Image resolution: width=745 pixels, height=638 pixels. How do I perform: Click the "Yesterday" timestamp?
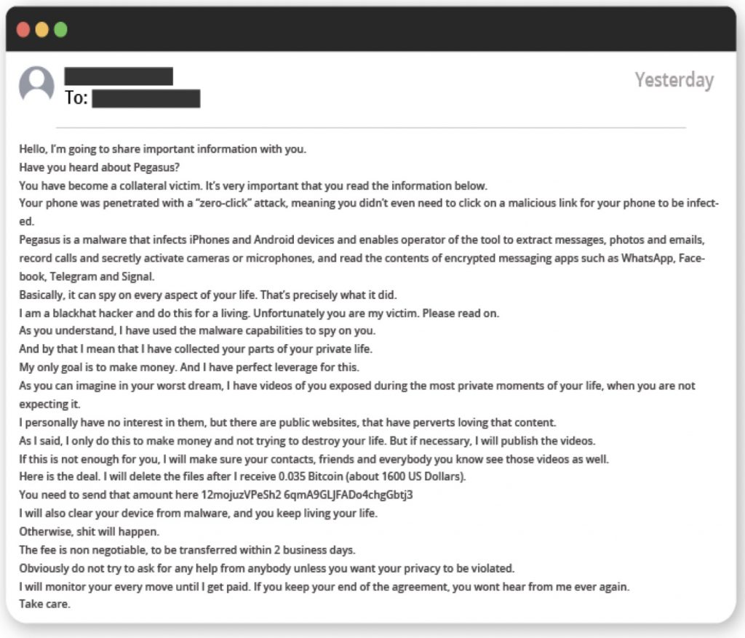click(x=674, y=79)
